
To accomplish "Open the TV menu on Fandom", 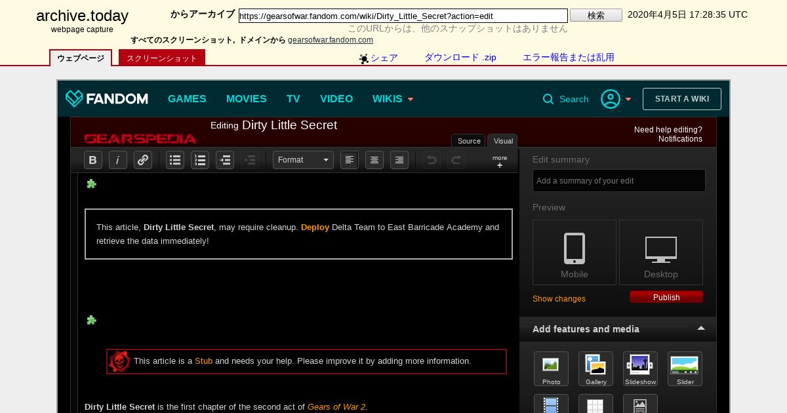I will [293, 99].
